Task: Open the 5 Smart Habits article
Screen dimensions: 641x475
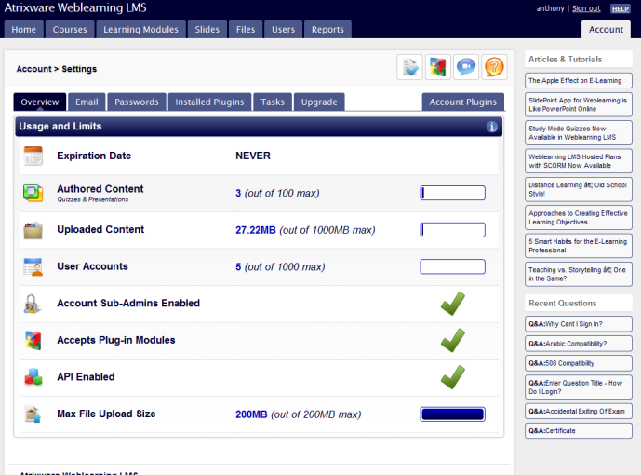Action: [x=579, y=246]
